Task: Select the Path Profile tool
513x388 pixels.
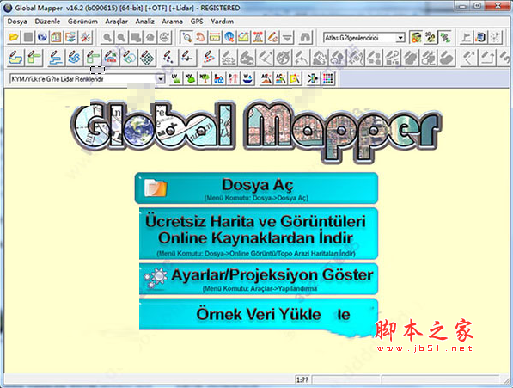Action: click(243, 37)
